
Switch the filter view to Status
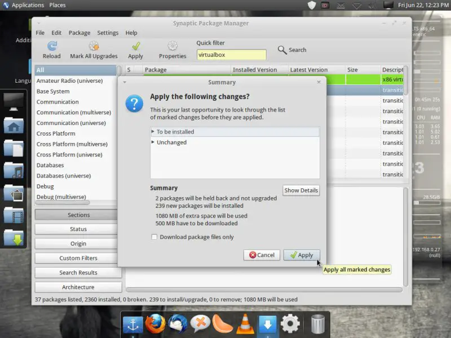(x=78, y=229)
